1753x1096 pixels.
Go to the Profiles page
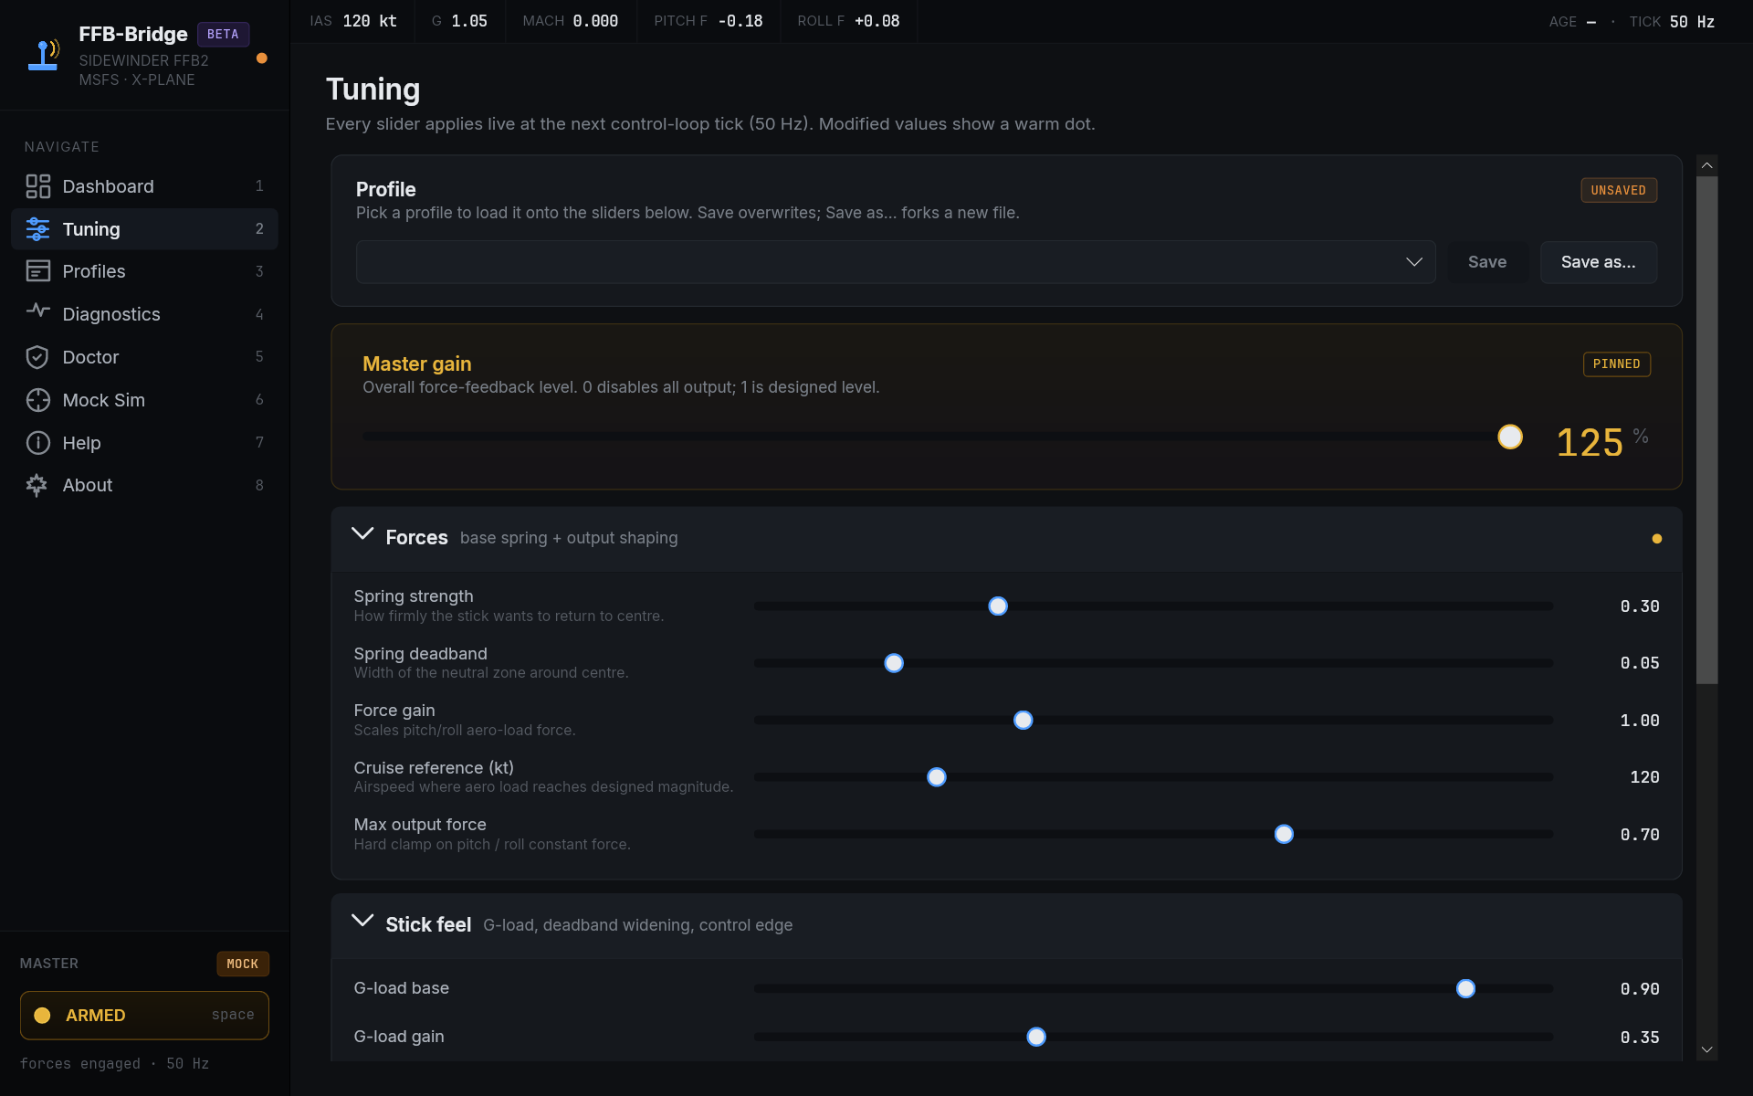click(x=94, y=271)
